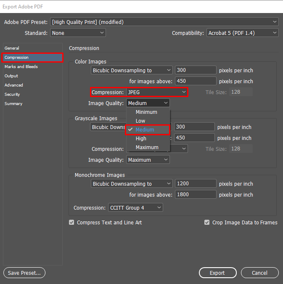
Task: Edit Monochrome 1800 threshold field
Action: click(x=196, y=195)
